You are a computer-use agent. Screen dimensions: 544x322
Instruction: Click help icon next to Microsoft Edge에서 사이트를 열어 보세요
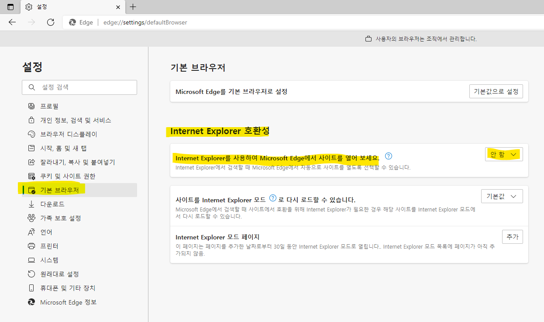[388, 156]
